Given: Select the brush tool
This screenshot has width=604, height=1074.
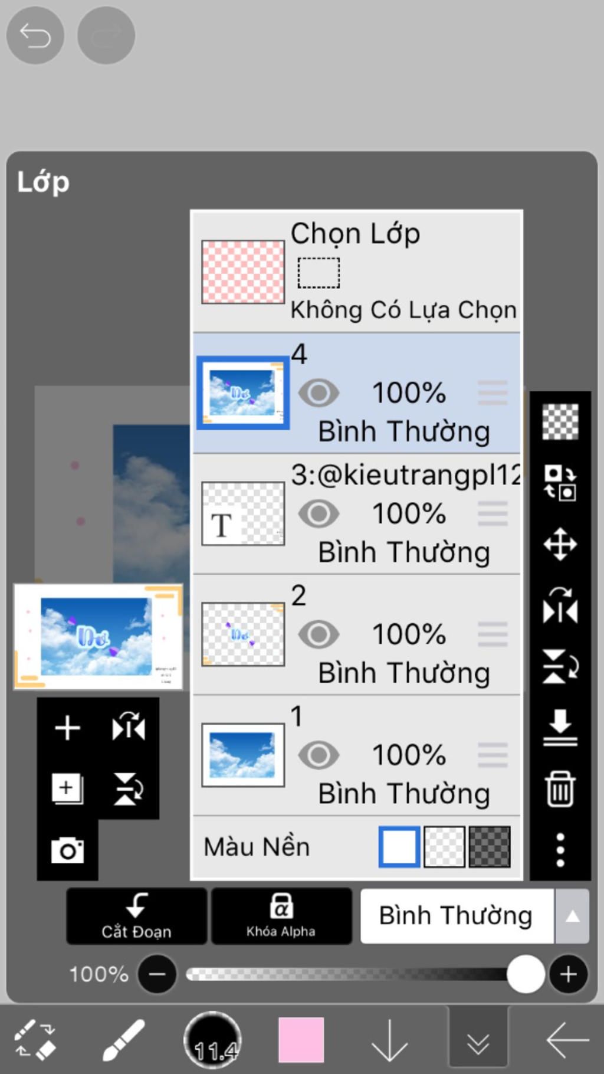Looking at the screenshot, I should pos(123,1040).
